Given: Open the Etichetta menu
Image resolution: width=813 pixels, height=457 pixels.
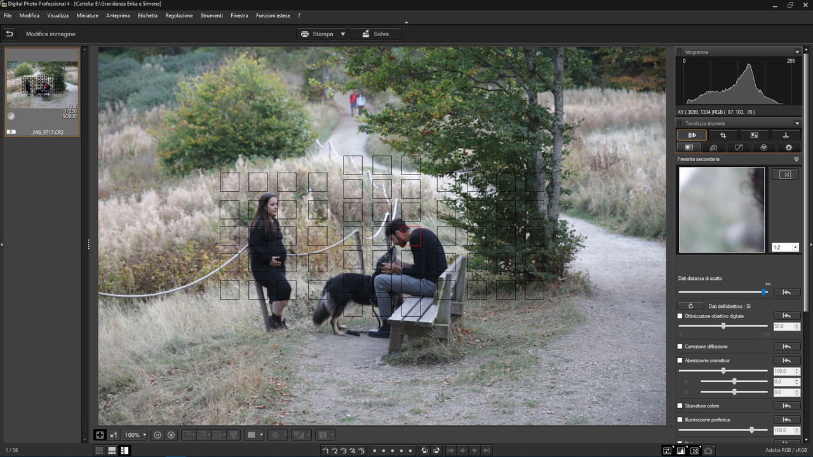Looking at the screenshot, I should tap(147, 15).
